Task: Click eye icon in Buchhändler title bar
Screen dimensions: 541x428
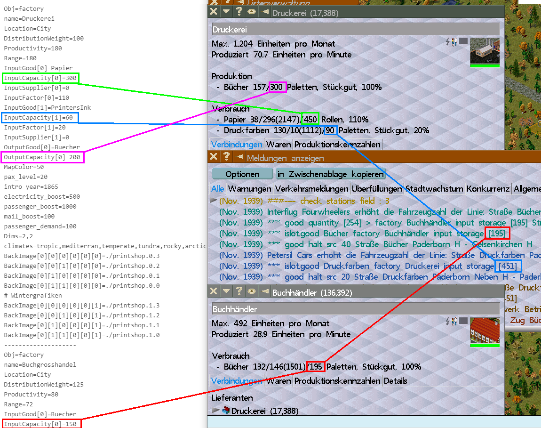Action: [252, 292]
